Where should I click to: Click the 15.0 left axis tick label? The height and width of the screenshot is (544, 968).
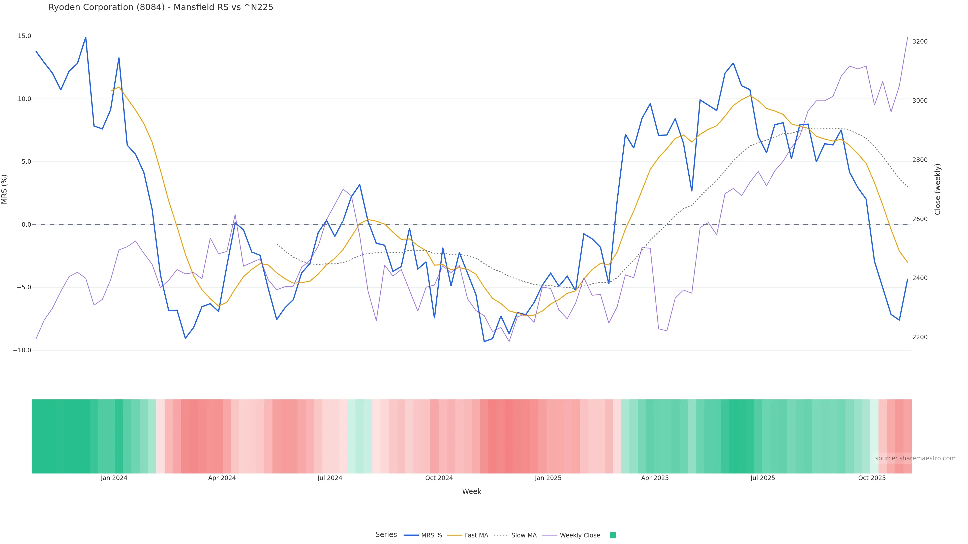[x=24, y=36]
